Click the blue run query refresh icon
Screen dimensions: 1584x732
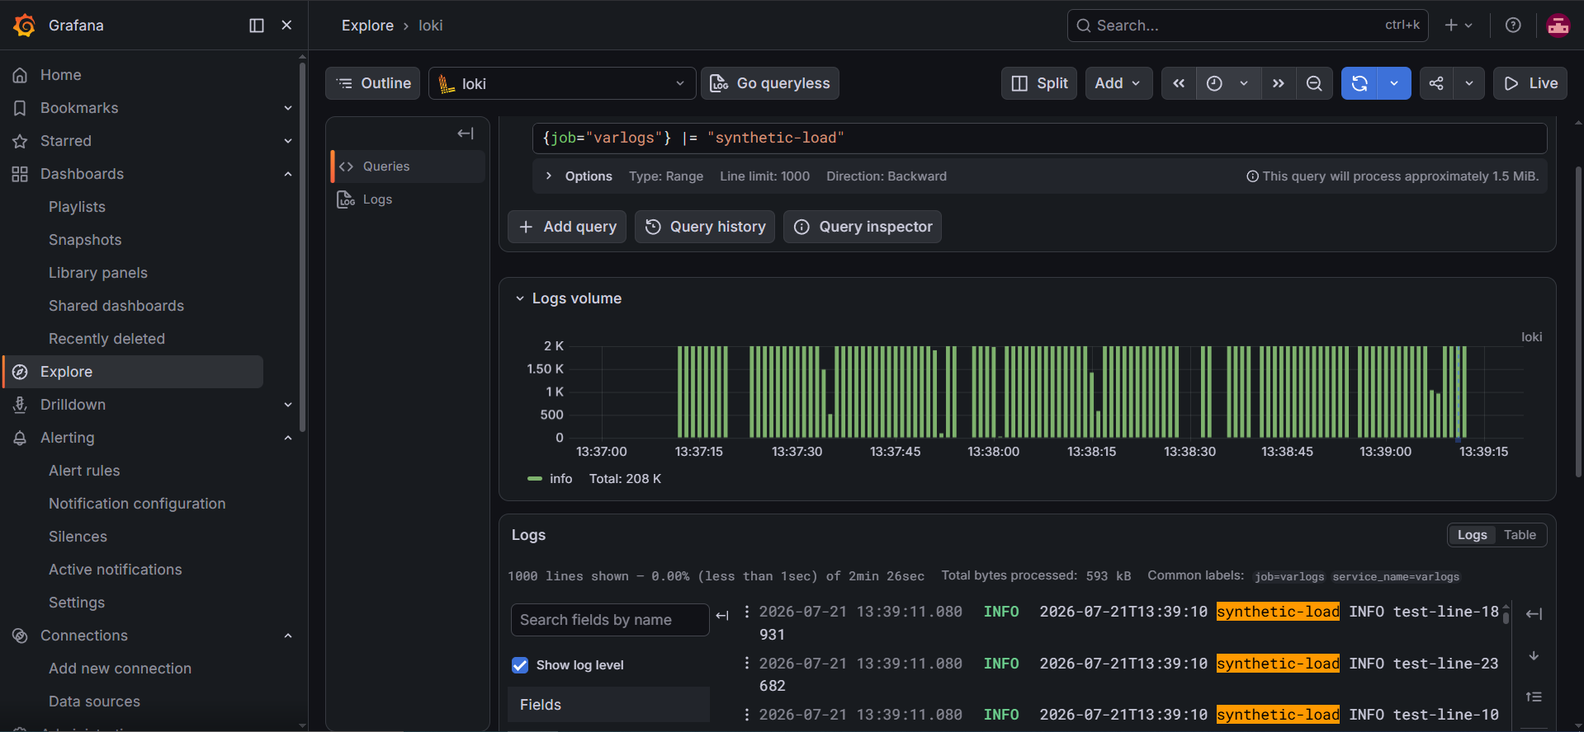tap(1359, 83)
